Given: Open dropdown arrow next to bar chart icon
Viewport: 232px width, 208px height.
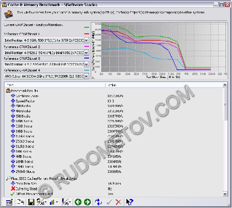Looking at the screenshot, I should click(x=56, y=202).
